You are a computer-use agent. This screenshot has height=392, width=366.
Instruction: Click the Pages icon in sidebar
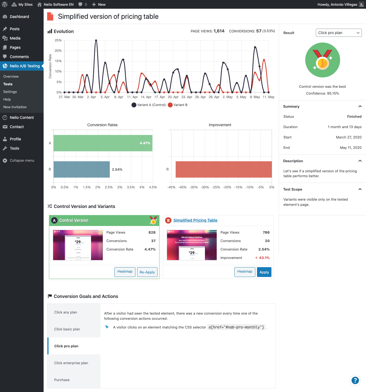pyautogui.click(x=5, y=47)
